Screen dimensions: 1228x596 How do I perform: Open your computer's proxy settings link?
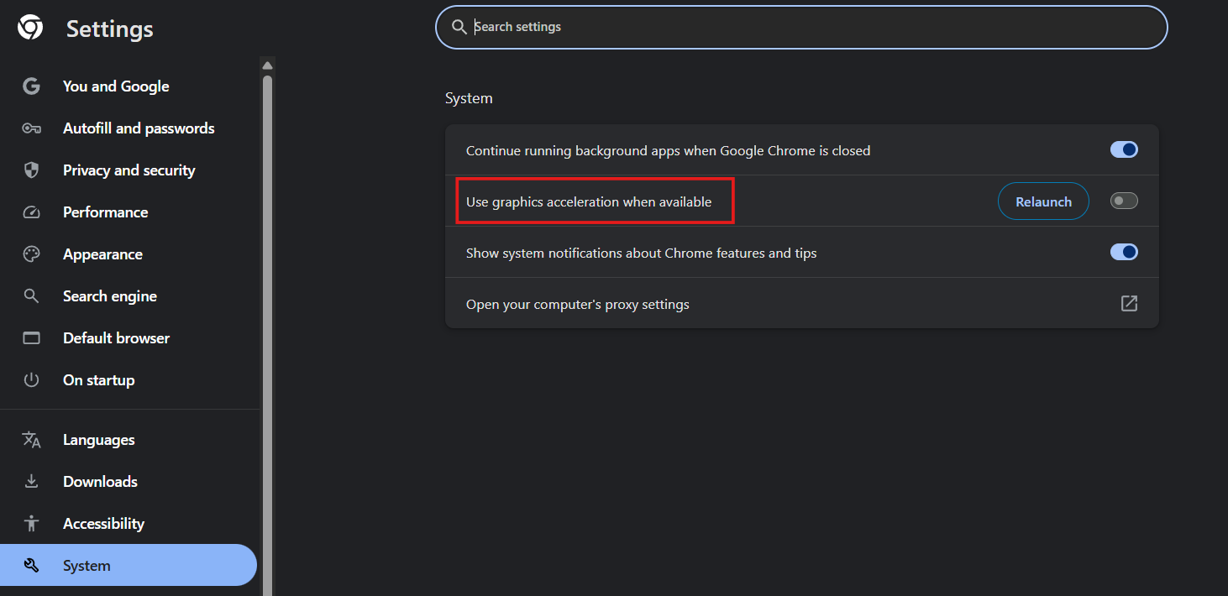click(1129, 304)
